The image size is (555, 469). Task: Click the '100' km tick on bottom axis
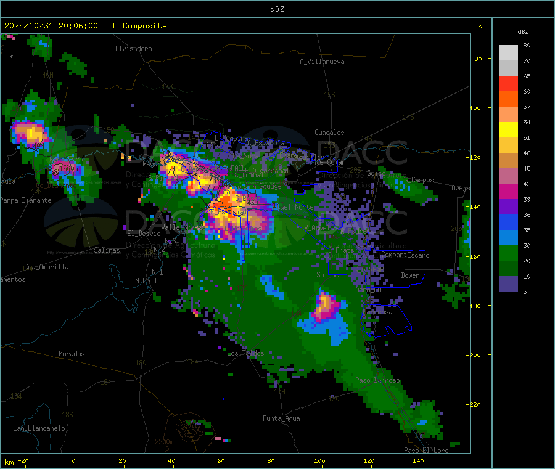coord(319,460)
